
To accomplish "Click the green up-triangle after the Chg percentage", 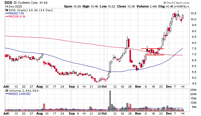I will (x=188, y=7).
